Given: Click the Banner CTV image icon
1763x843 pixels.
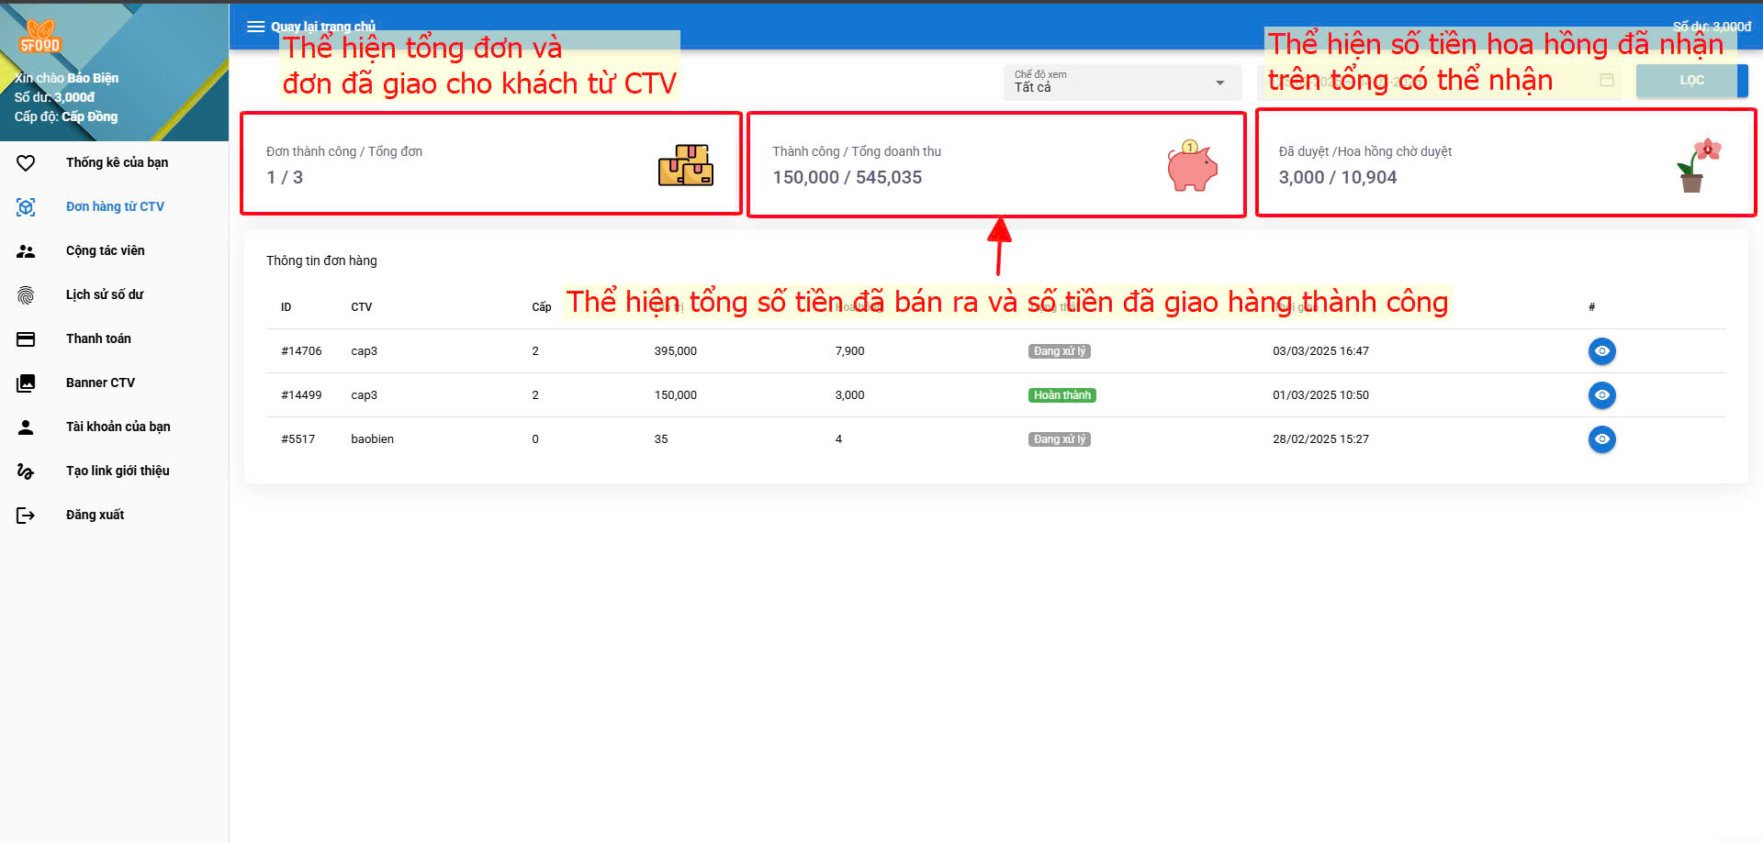Looking at the screenshot, I should click(26, 383).
